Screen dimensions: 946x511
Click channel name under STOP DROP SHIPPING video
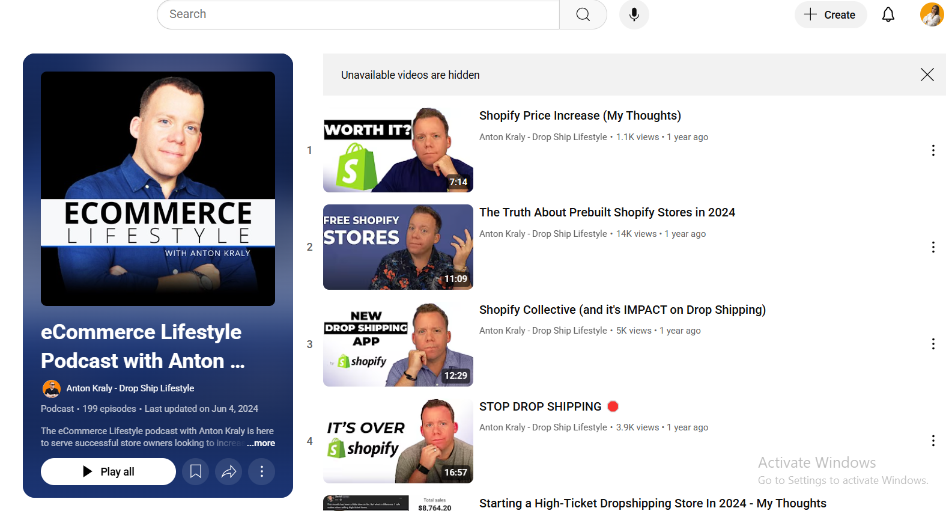pyautogui.click(x=543, y=427)
